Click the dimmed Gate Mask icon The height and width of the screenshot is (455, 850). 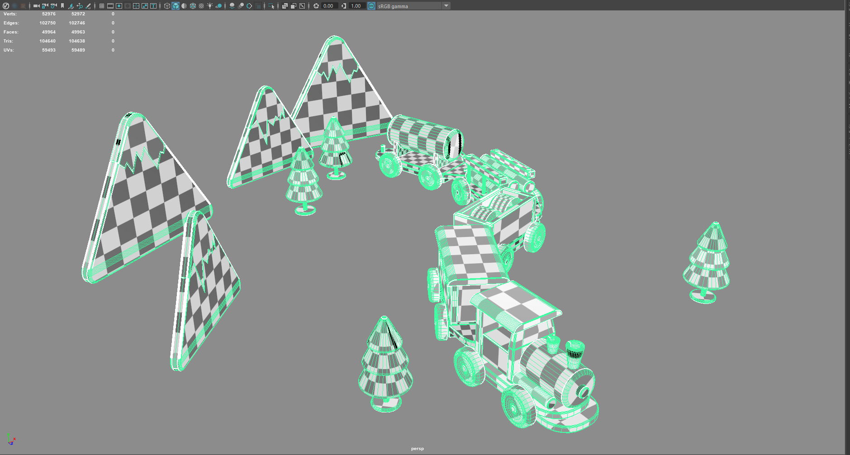pos(128,6)
